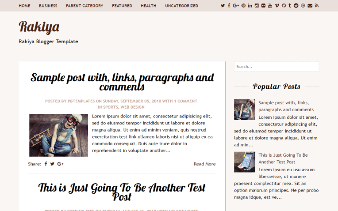Open popular post thumbnail of boy

pos(245,110)
